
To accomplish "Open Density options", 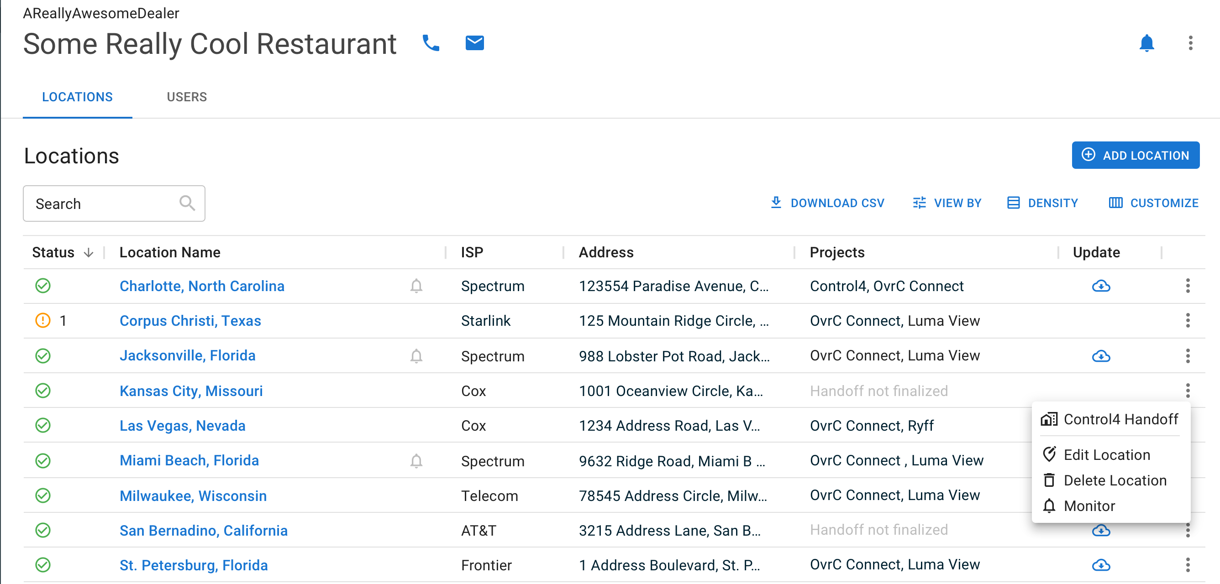I will [1042, 203].
